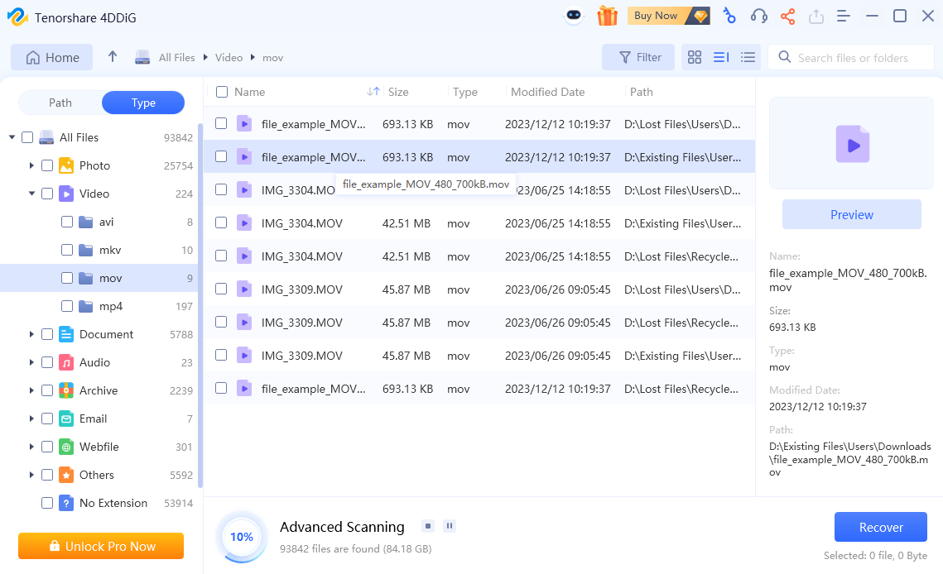Go to Home

51,57
